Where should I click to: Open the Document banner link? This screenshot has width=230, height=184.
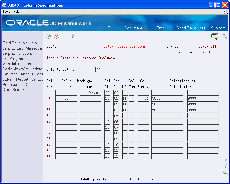(133, 28)
